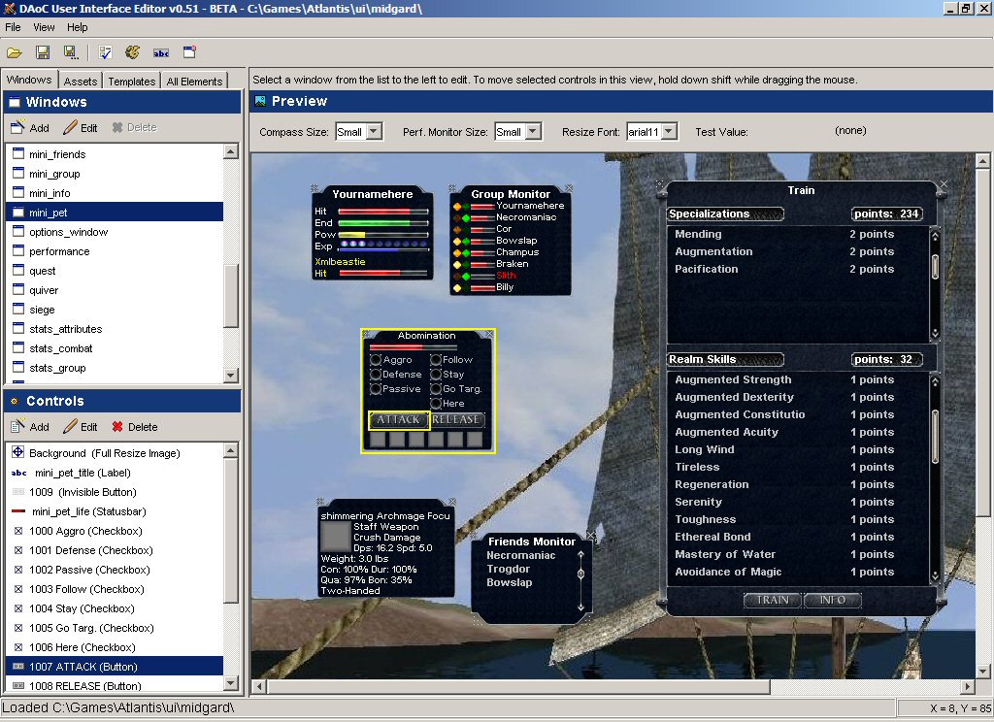This screenshot has height=722, width=994.
Task: Open the Resize Font dropdown
Action: pyautogui.click(x=669, y=132)
